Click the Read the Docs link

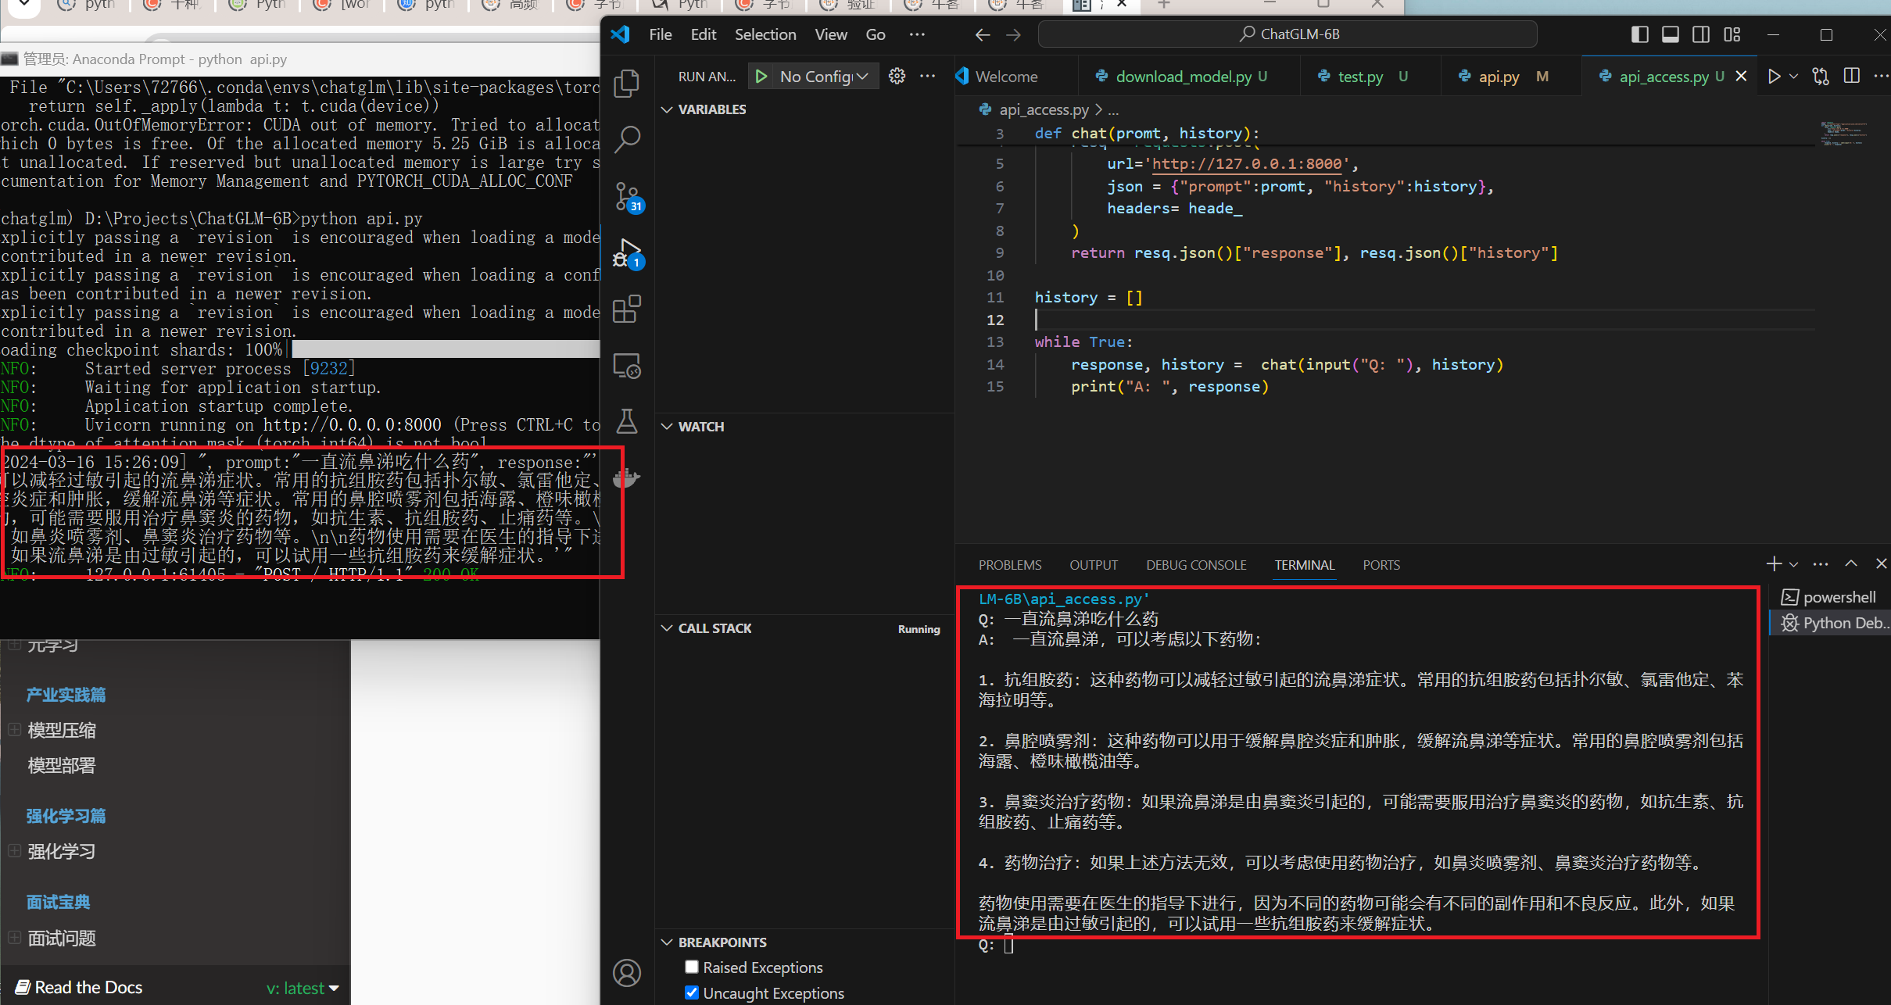coord(88,988)
